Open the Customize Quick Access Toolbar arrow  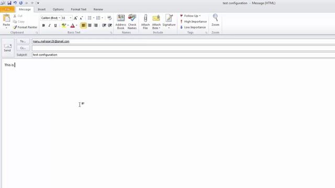coord(38,3)
